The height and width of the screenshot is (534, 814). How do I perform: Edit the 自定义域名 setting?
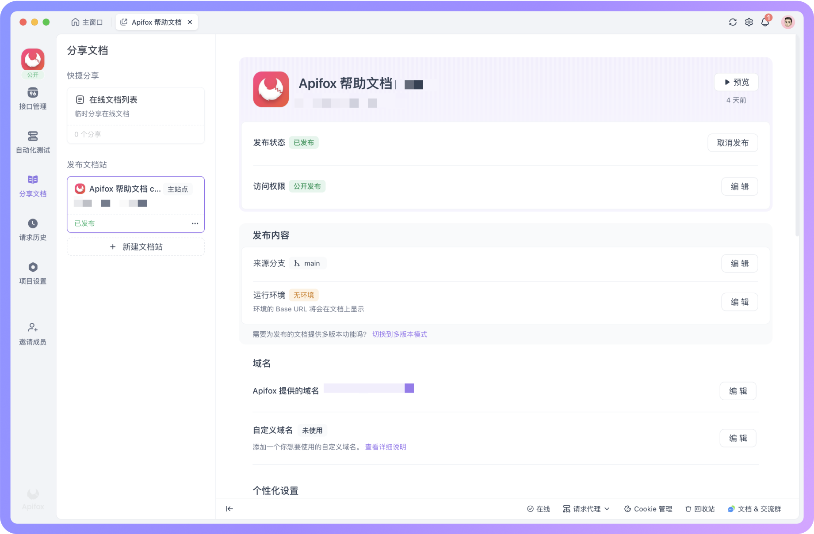click(x=738, y=438)
